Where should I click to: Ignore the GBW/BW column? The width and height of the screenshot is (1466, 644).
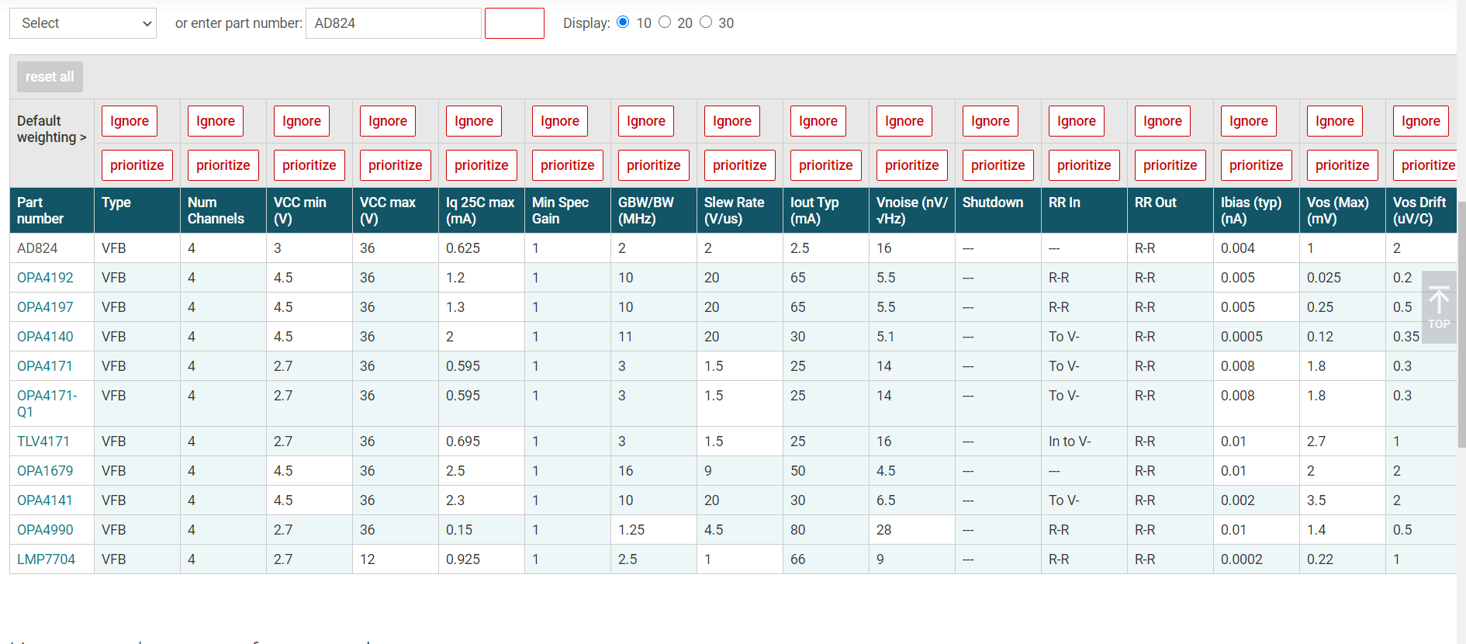tap(646, 121)
